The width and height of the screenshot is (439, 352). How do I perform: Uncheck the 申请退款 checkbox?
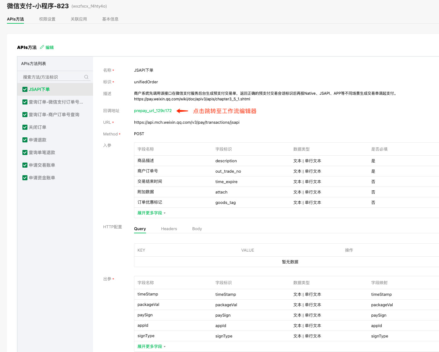point(25,140)
